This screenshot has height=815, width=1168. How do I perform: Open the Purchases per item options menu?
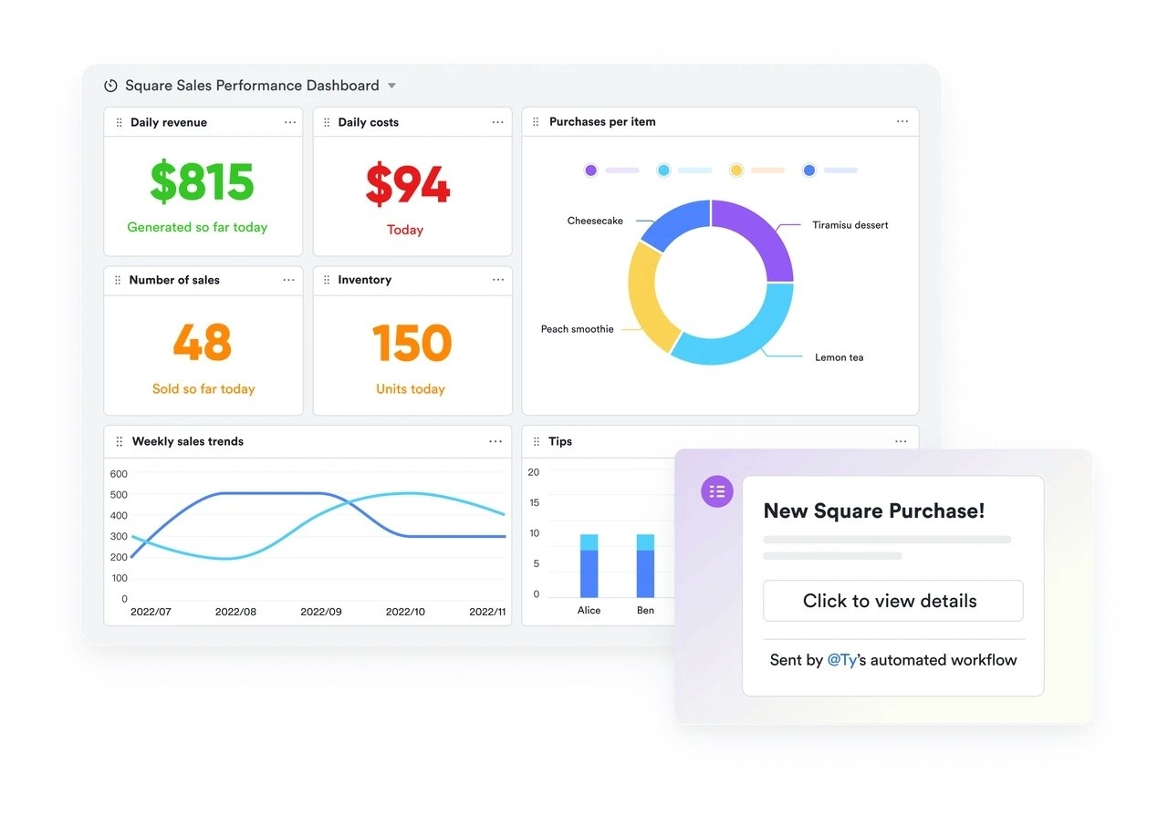click(x=902, y=121)
